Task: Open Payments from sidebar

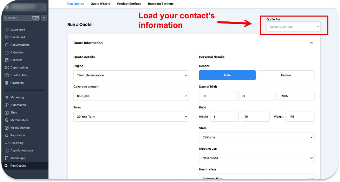Action: click(17, 83)
